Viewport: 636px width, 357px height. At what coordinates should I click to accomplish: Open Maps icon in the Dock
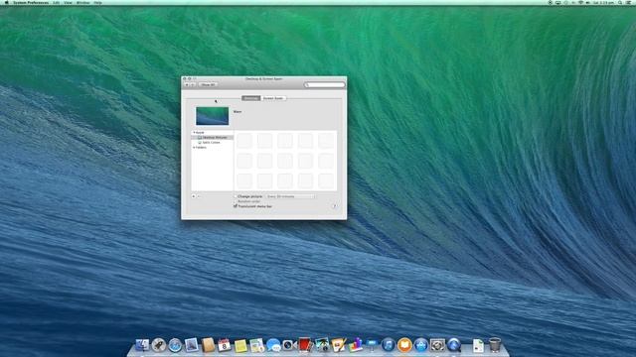point(256,345)
